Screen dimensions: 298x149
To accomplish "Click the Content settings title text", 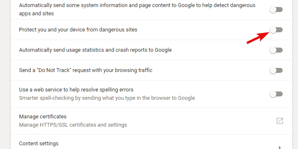I will [x=39, y=144].
